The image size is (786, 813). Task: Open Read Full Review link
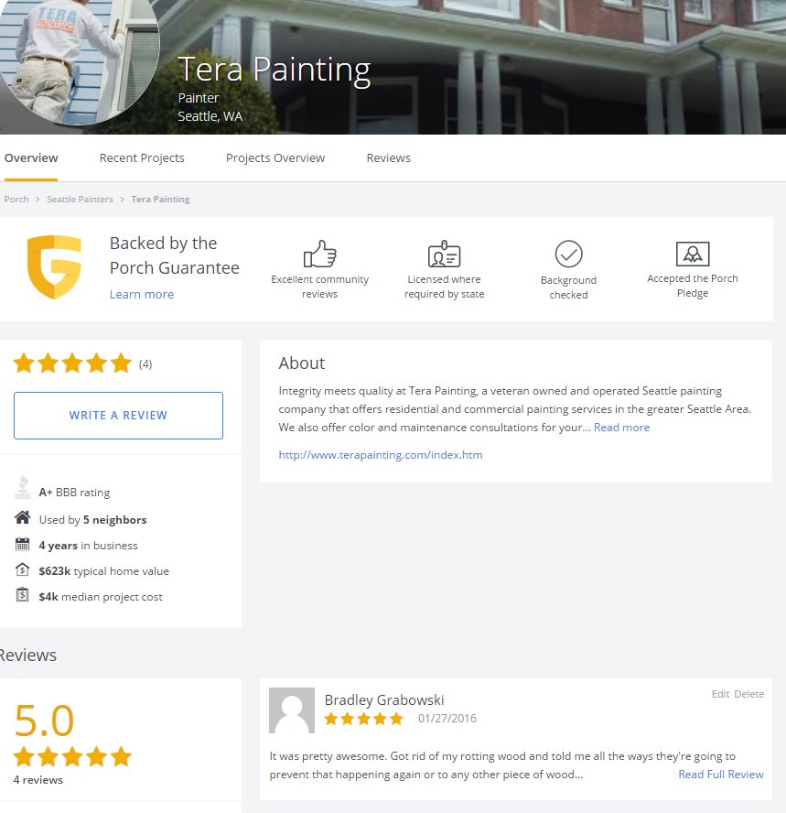(721, 775)
